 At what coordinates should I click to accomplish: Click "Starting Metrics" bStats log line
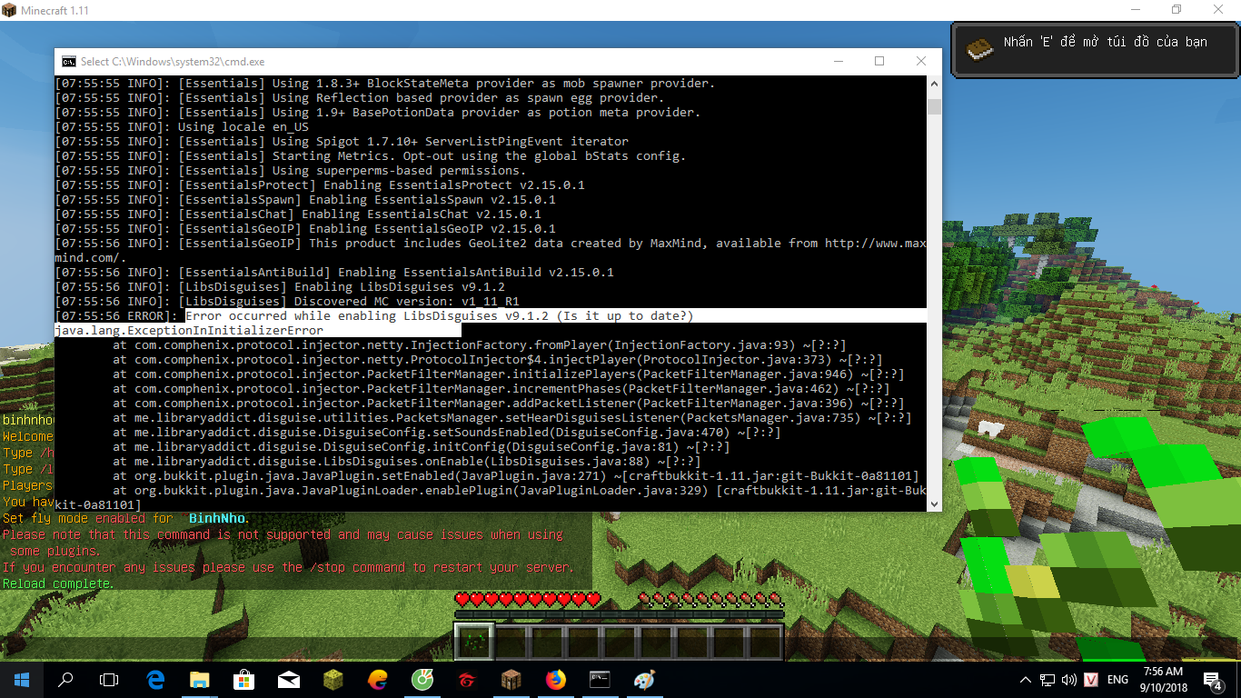pyautogui.click(x=371, y=156)
